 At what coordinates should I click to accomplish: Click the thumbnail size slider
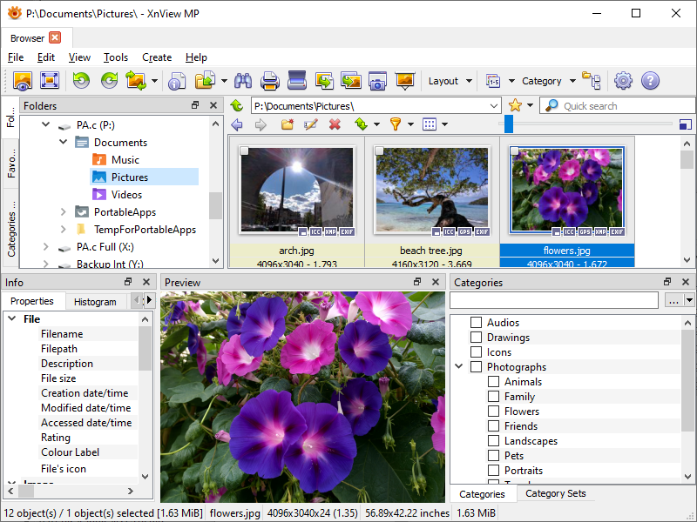click(x=509, y=124)
